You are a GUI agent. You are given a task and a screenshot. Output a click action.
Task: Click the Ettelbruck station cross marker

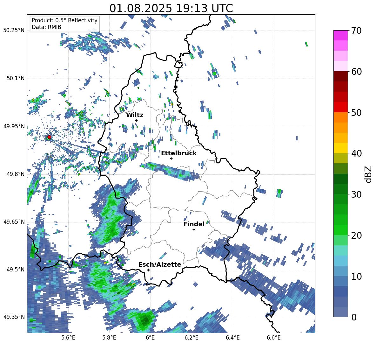click(171, 158)
